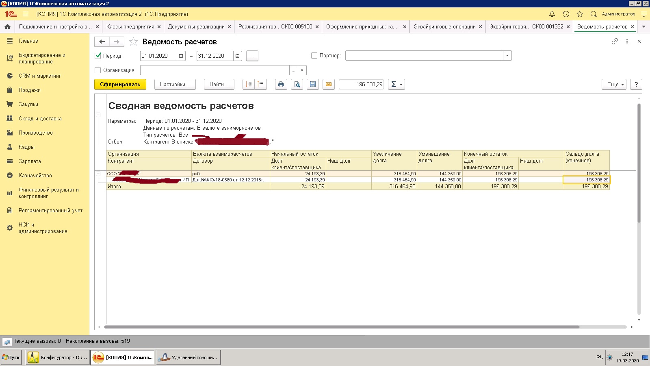The width and height of the screenshot is (650, 366).
Task: Open calendar picker for start date
Action: click(181, 56)
